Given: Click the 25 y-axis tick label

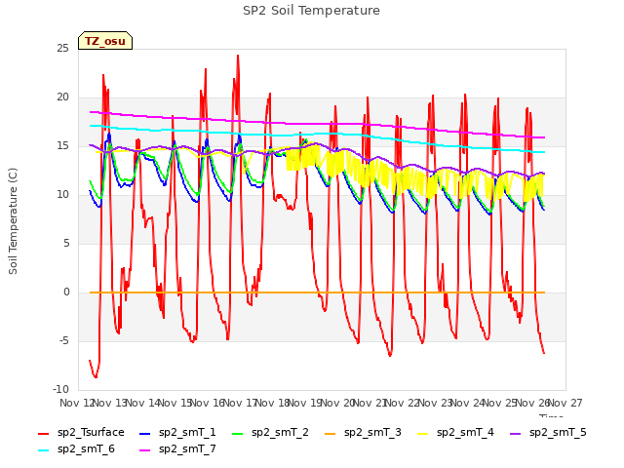Looking at the screenshot, I should click(x=62, y=49).
